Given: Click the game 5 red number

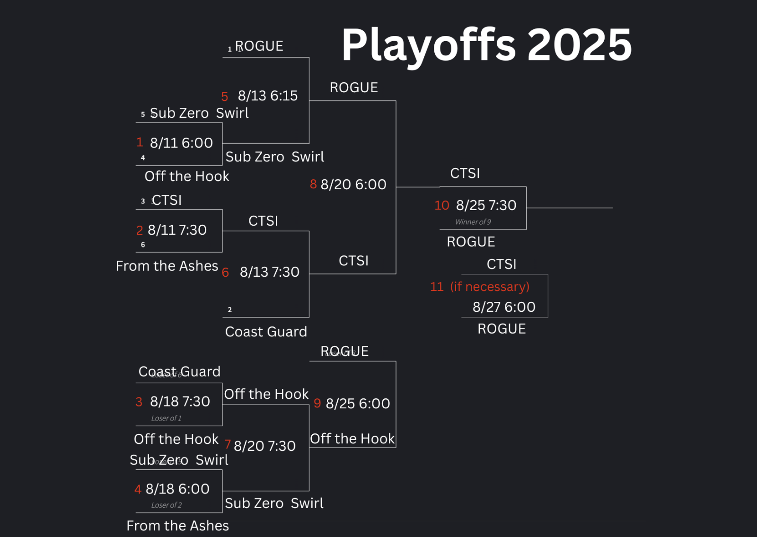Looking at the screenshot, I should click(x=225, y=97).
